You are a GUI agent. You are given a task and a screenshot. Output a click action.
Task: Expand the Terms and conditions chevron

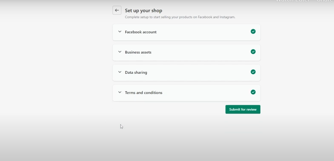(120, 93)
